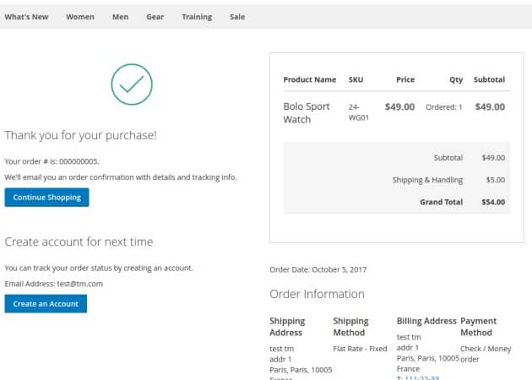Open the What's New menu

[x=28, y=16]
